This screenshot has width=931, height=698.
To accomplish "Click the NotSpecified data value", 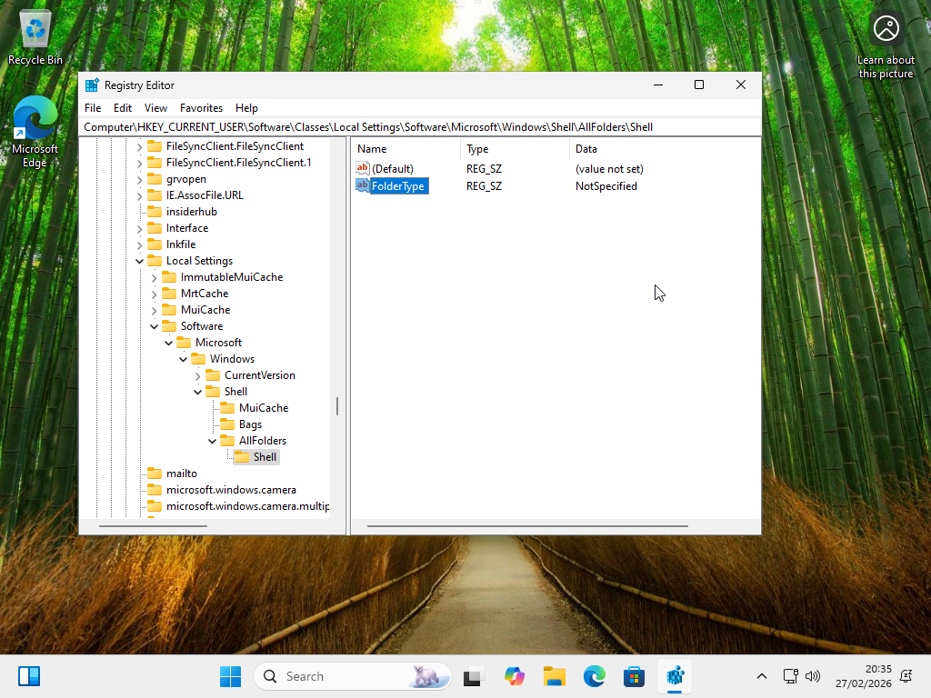I will 606,185.
